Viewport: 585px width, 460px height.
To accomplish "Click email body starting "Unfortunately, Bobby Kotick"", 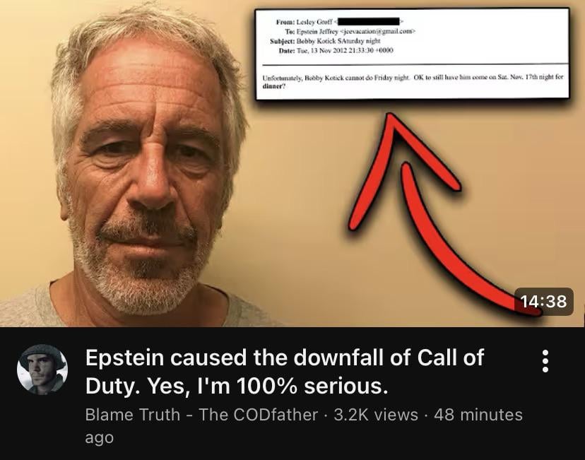I will (413, 82).
